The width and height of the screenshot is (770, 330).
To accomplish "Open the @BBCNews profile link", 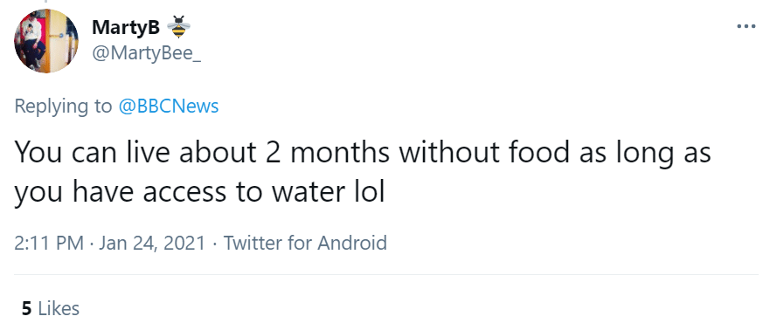I will pyautogui.click(x=169, y=106).
